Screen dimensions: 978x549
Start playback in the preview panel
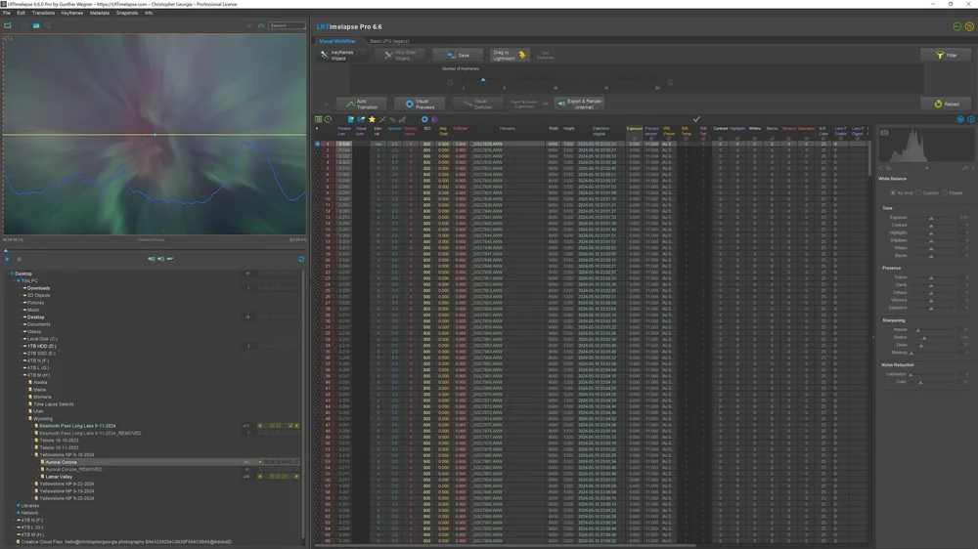pos(8,259)
